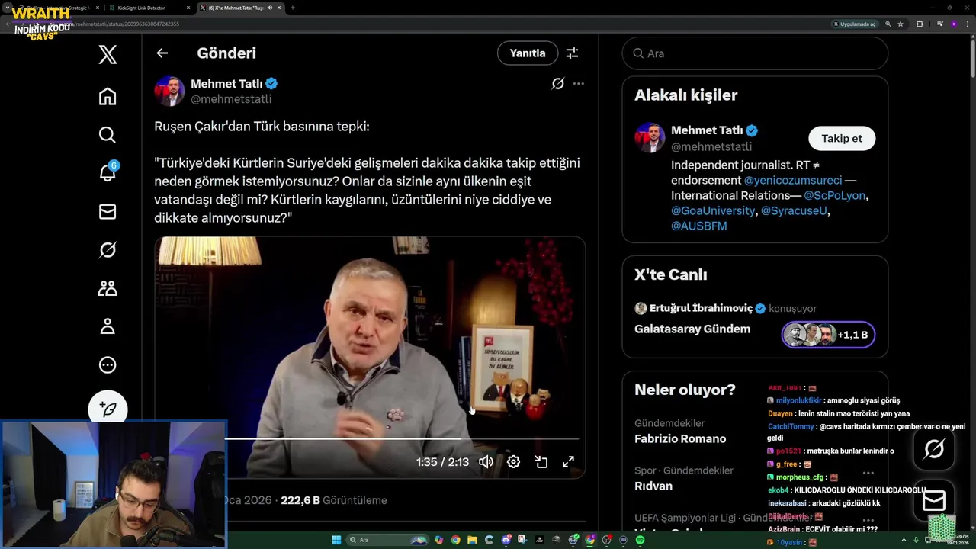Open the floating messages envelope button
Image resolution: width=976 pixels, height=549 pixels.
coord(934,500)
